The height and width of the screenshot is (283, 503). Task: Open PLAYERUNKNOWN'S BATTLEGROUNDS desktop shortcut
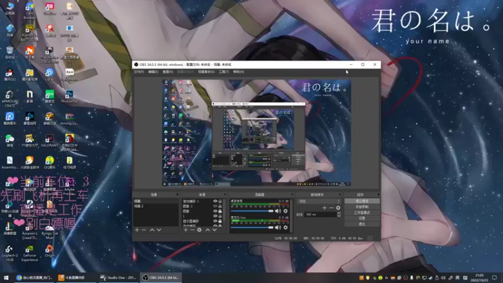(29, 33)
